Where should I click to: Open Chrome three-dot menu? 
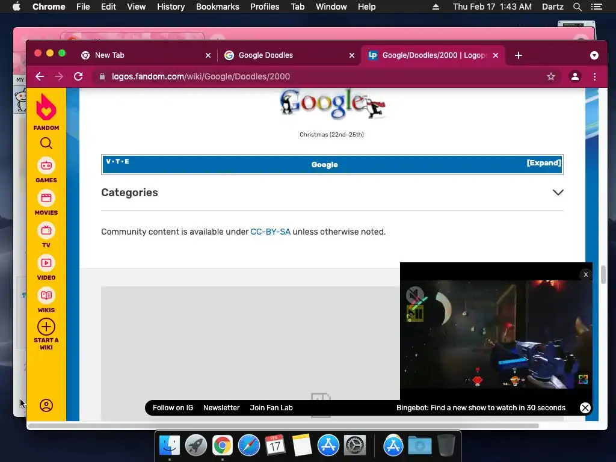[594, 76]
